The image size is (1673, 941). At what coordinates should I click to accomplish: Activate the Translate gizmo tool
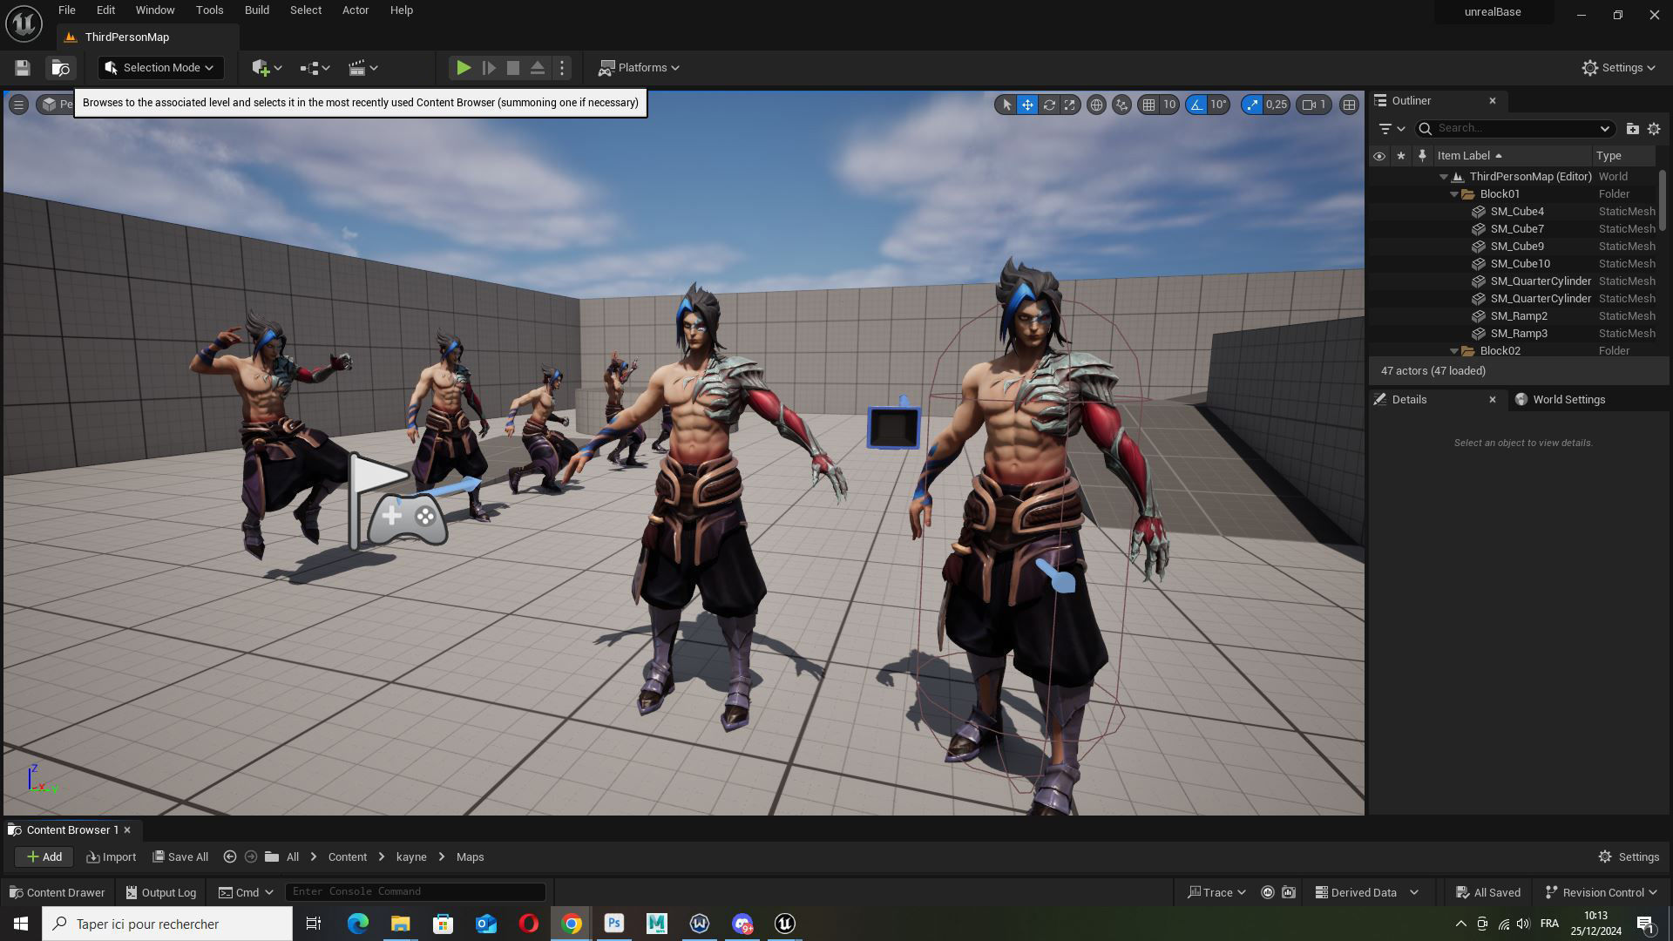[1027, 105]
